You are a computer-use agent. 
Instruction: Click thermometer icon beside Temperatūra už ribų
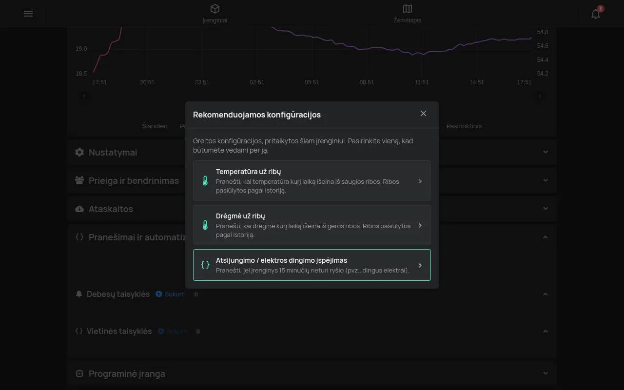[205, 181]
